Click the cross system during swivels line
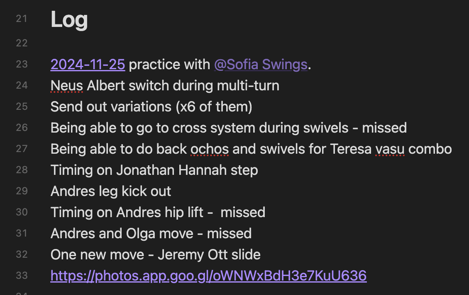The height and width of the screenshot is (295, 469). [x=228, y=128]
